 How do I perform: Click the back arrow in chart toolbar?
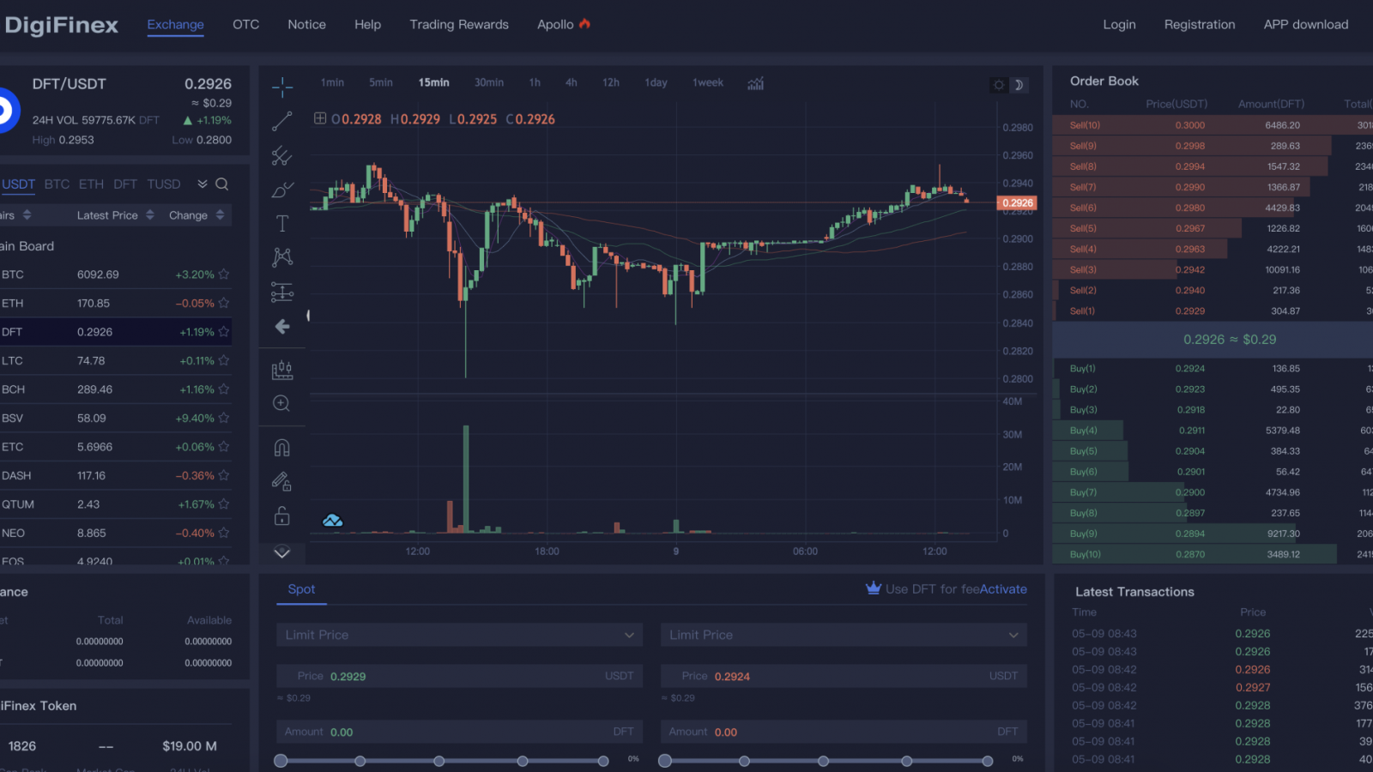pyautogui.click(x=282, y=326)
